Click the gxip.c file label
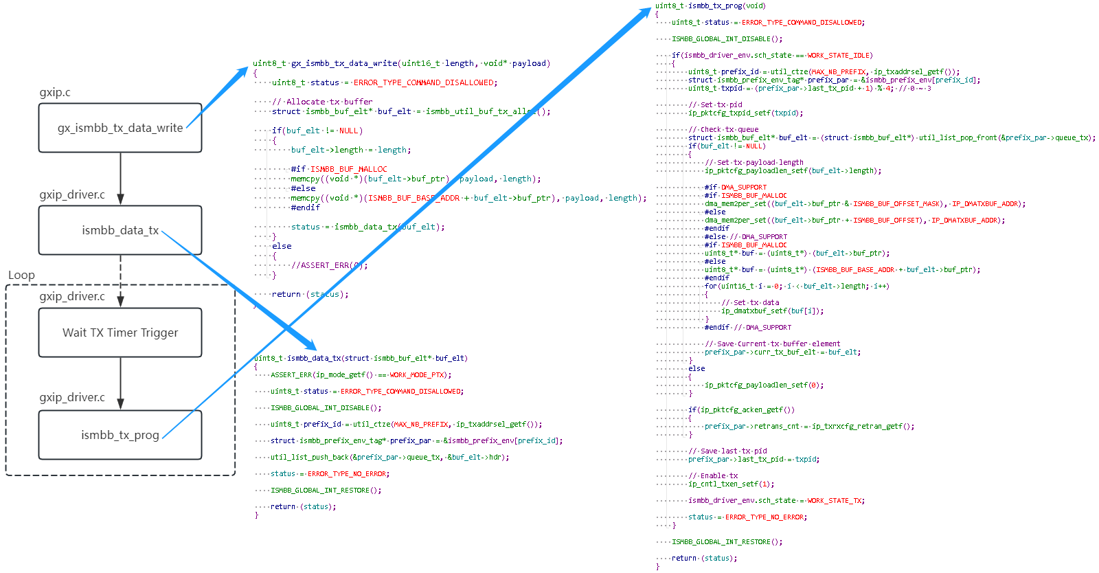The width and height of the screenshot is (1099, 573). click(x=55, y=92)
